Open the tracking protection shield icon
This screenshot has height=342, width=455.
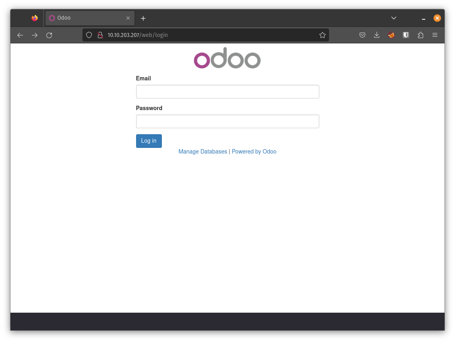[89, 35]
